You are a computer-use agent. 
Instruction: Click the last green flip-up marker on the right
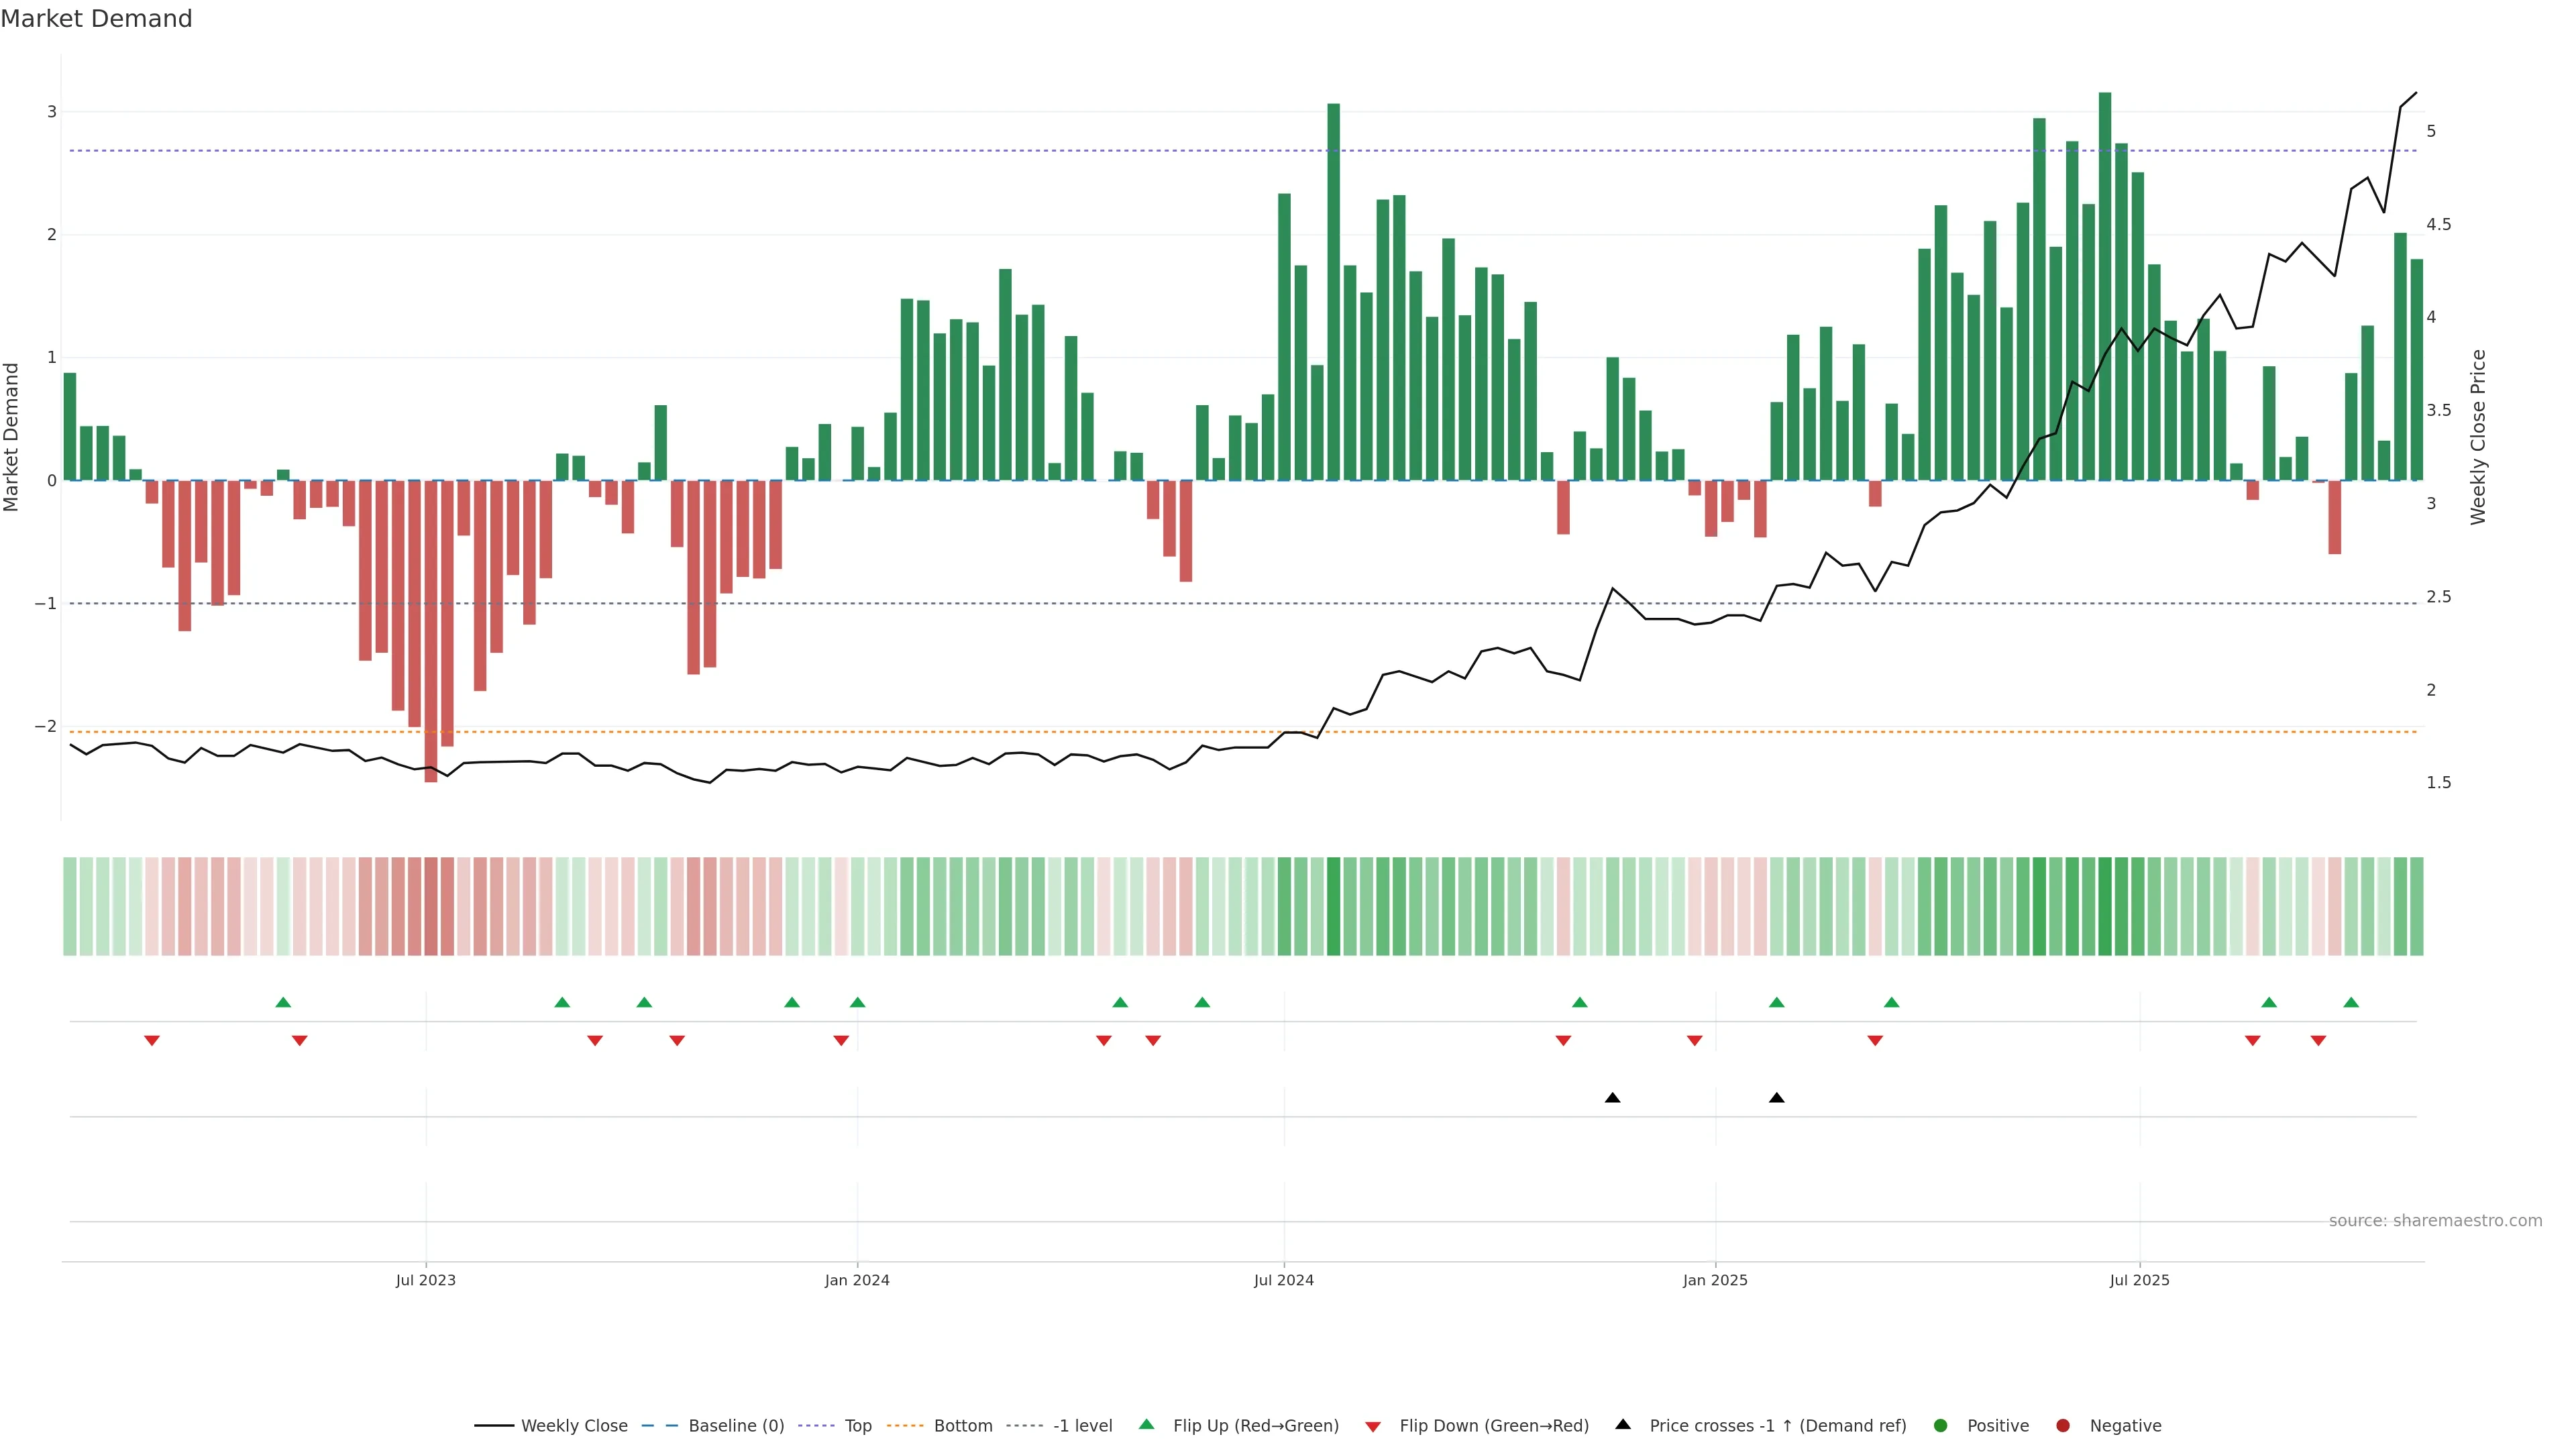coord(2351,1002)
